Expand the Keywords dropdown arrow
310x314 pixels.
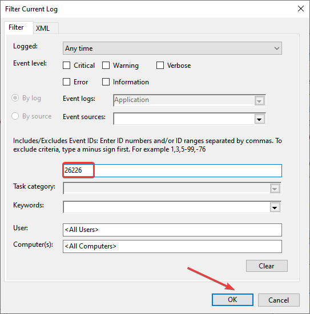[275, 207]
